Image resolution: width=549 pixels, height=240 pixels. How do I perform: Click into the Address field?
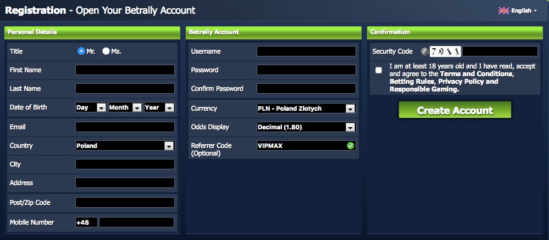click(125, 183)
